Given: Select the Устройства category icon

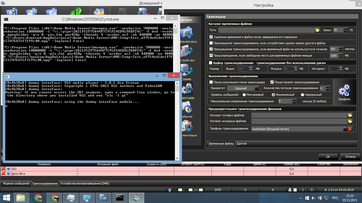Looking at the screenshot, I should click(x=187, y=52).
